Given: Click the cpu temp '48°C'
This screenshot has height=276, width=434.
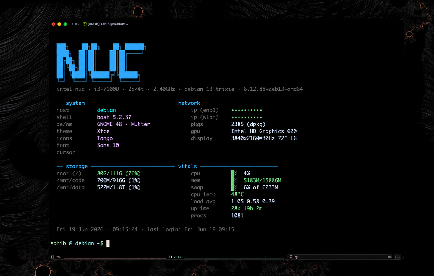Looking at the screenshot, I should pos(237,194).
